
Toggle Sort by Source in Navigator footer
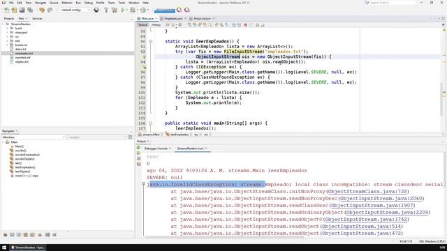[54, 235]
